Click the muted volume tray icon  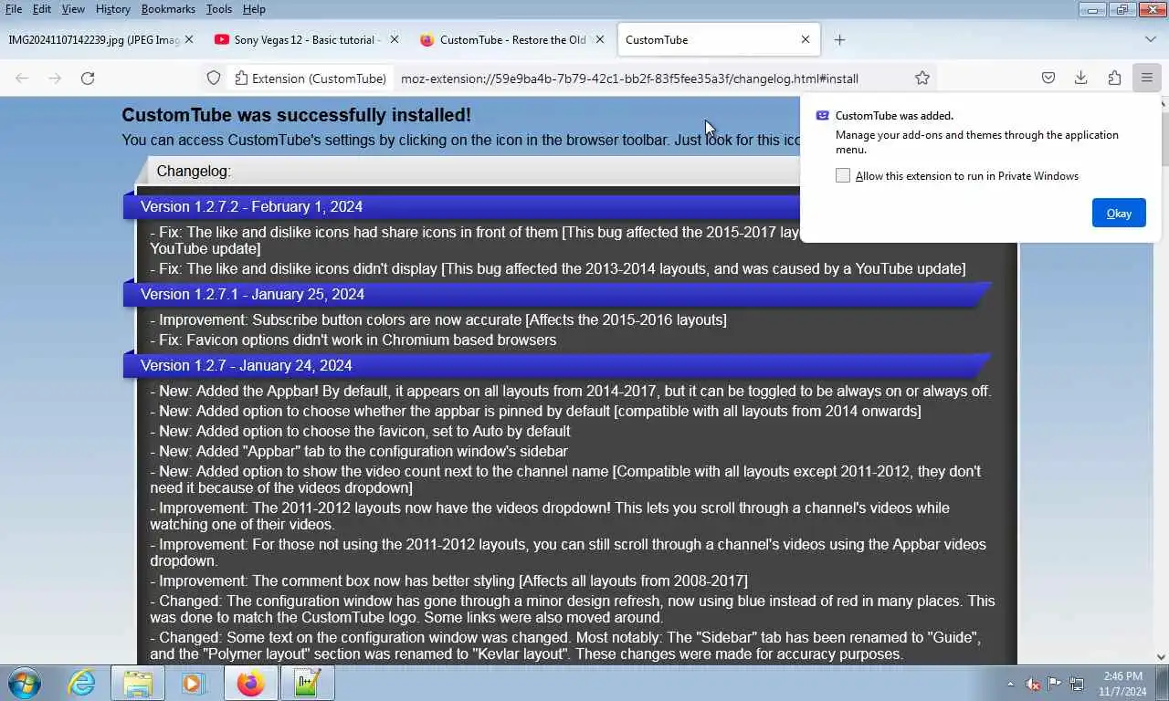pos(1033,684)
